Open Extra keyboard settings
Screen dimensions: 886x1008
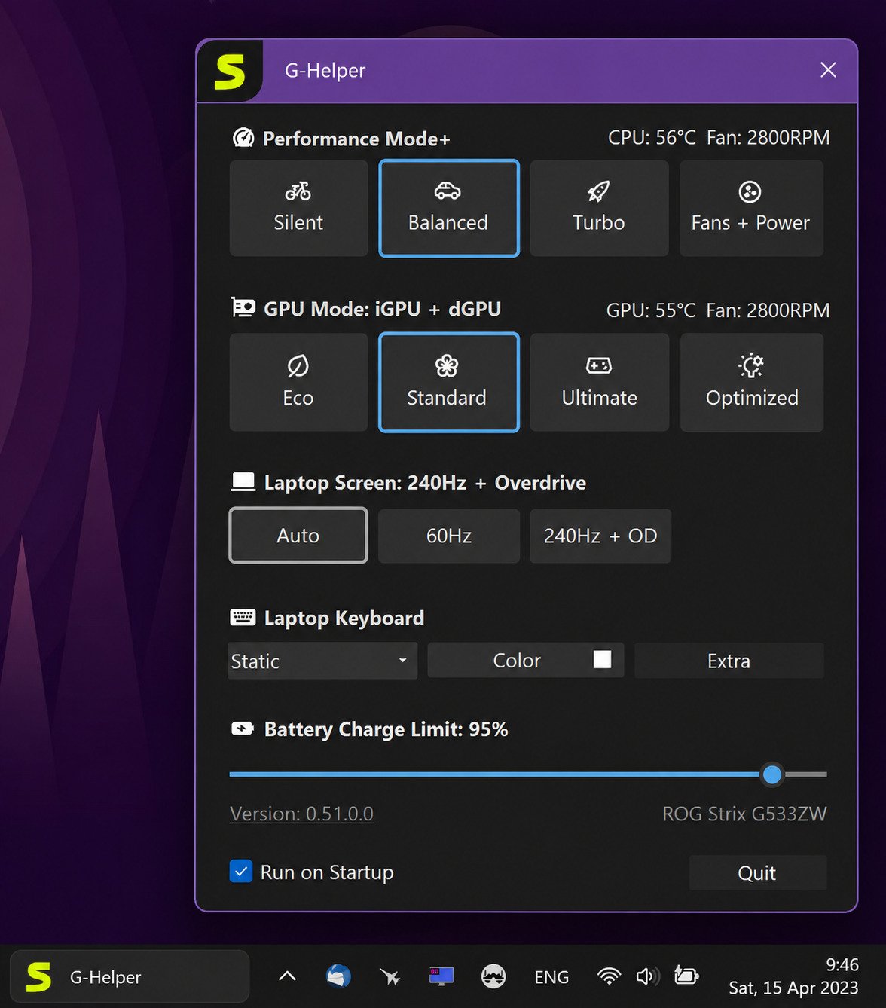pos(729,661)
